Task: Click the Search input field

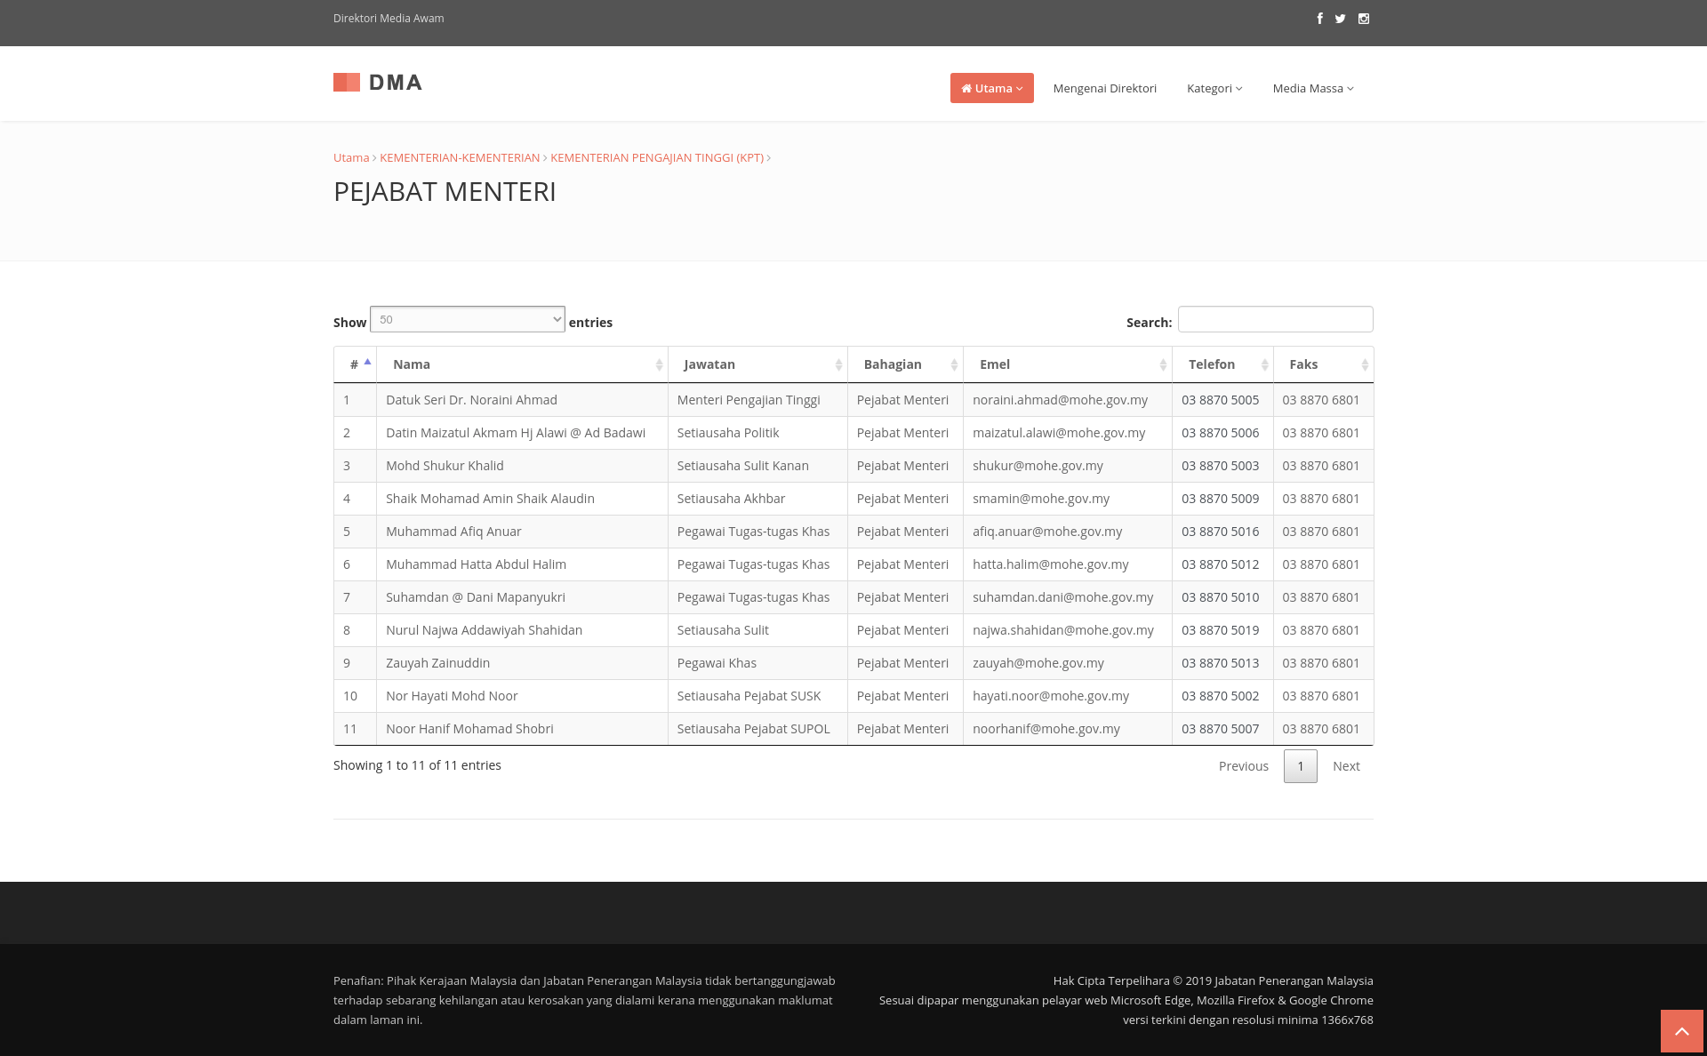Action: pos(1275,319)
